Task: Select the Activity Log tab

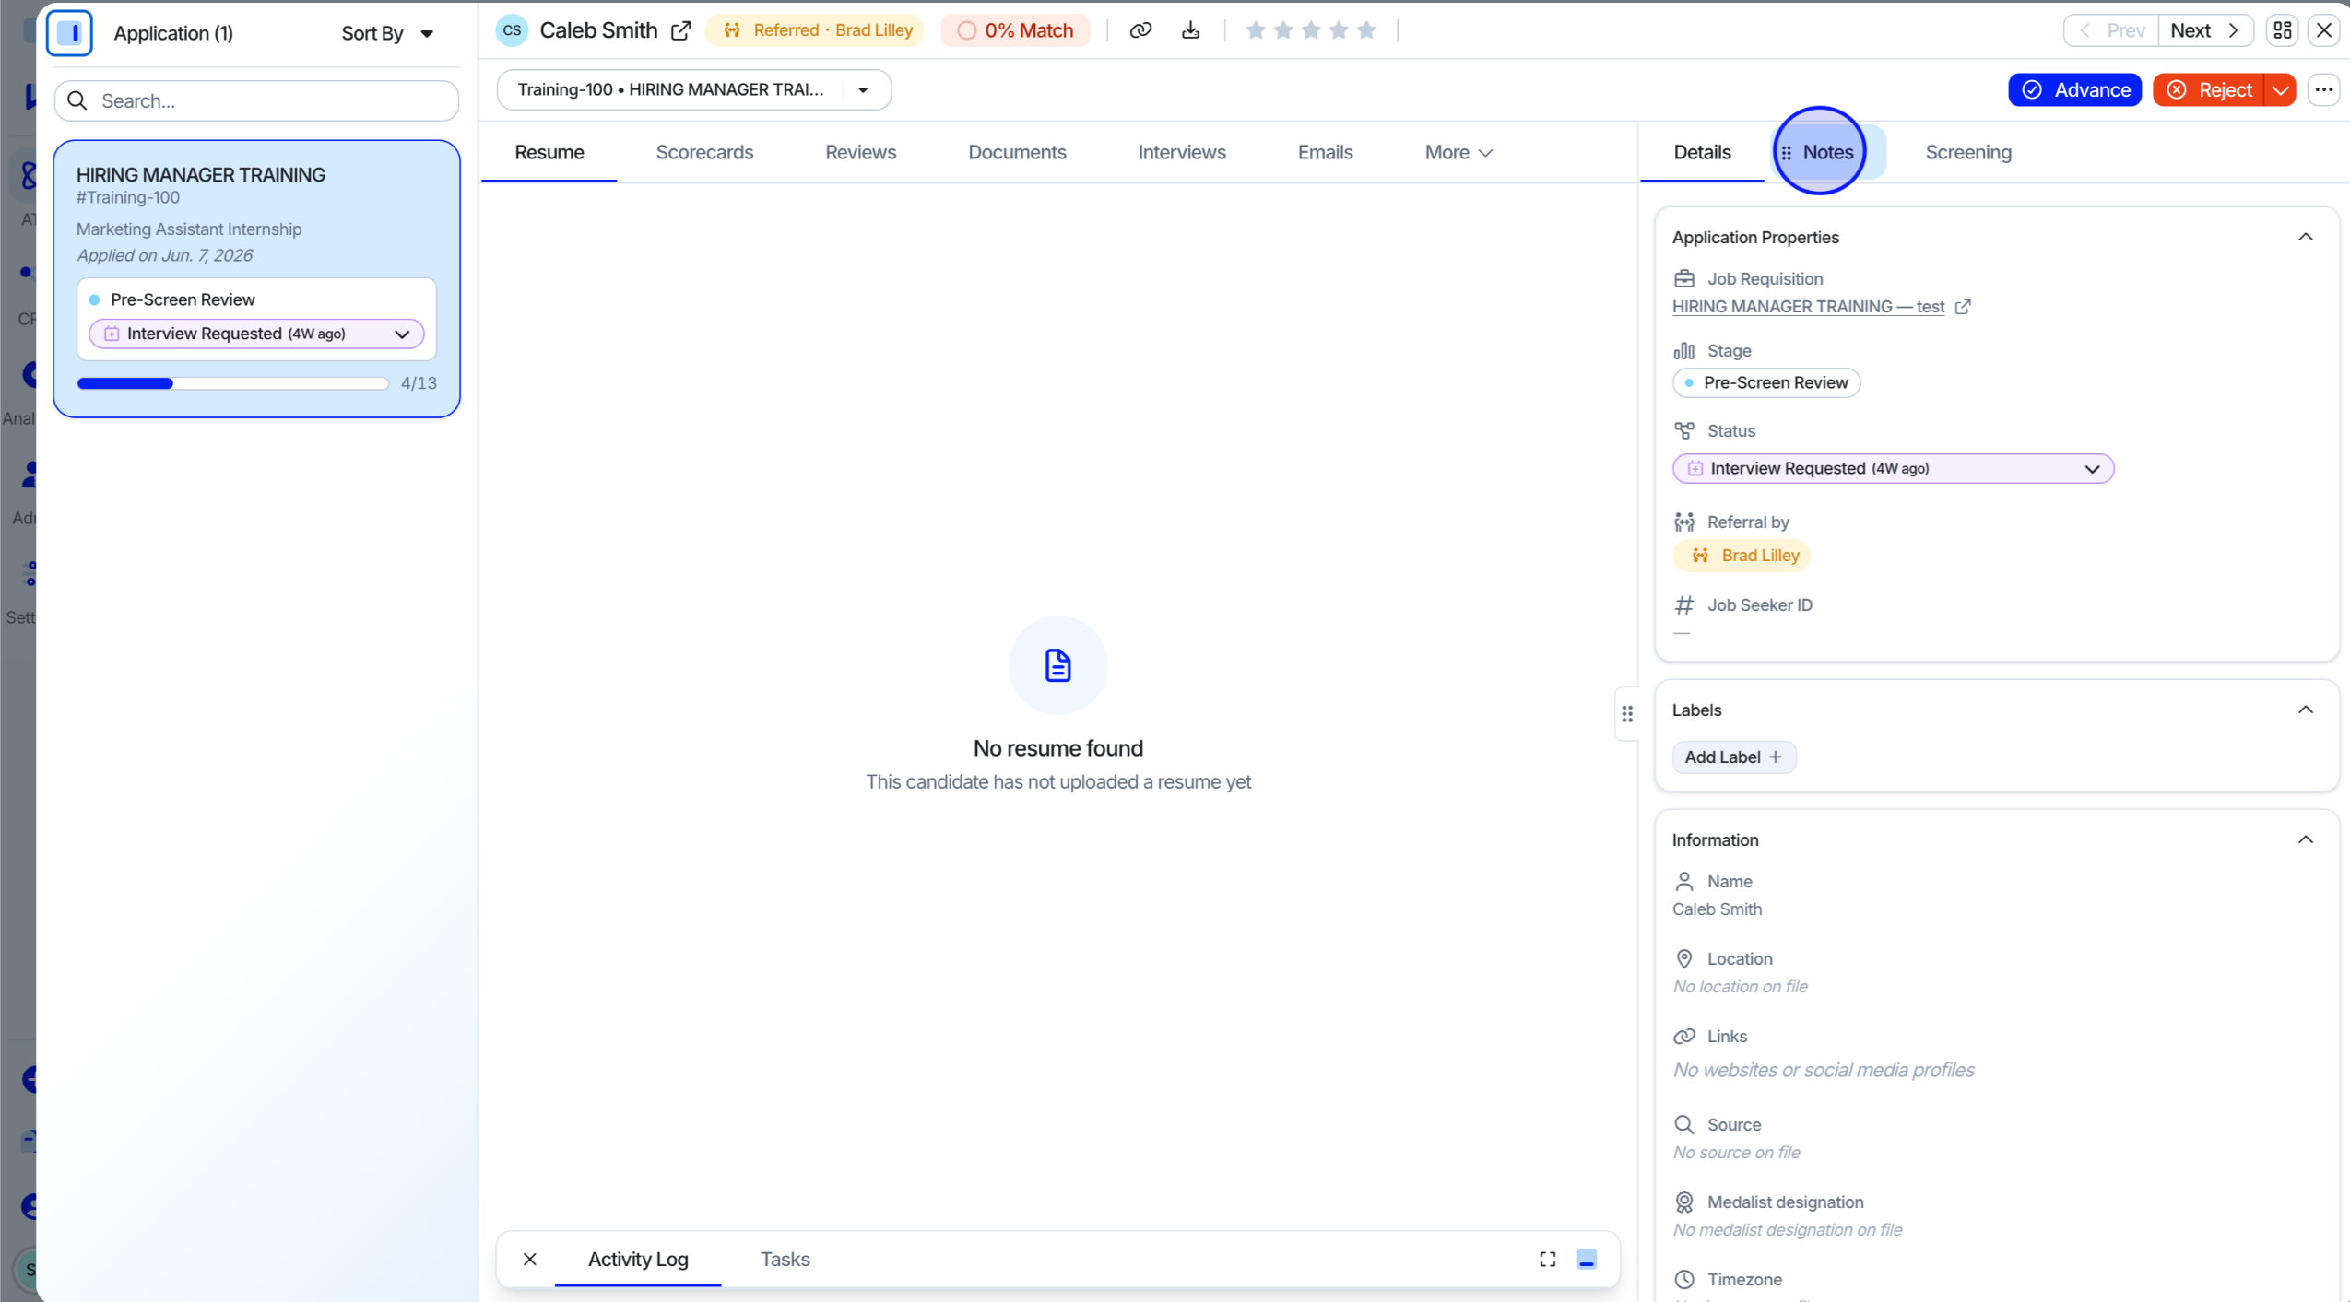Action: point(638,1259)
